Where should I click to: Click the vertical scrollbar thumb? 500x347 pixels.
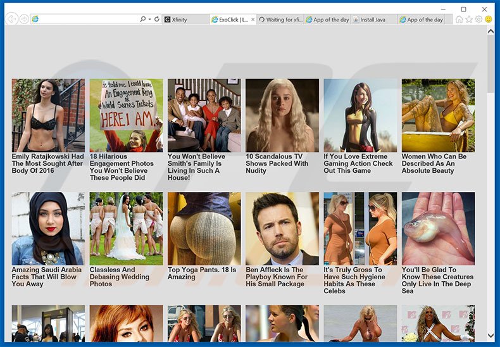pos(491,64)
